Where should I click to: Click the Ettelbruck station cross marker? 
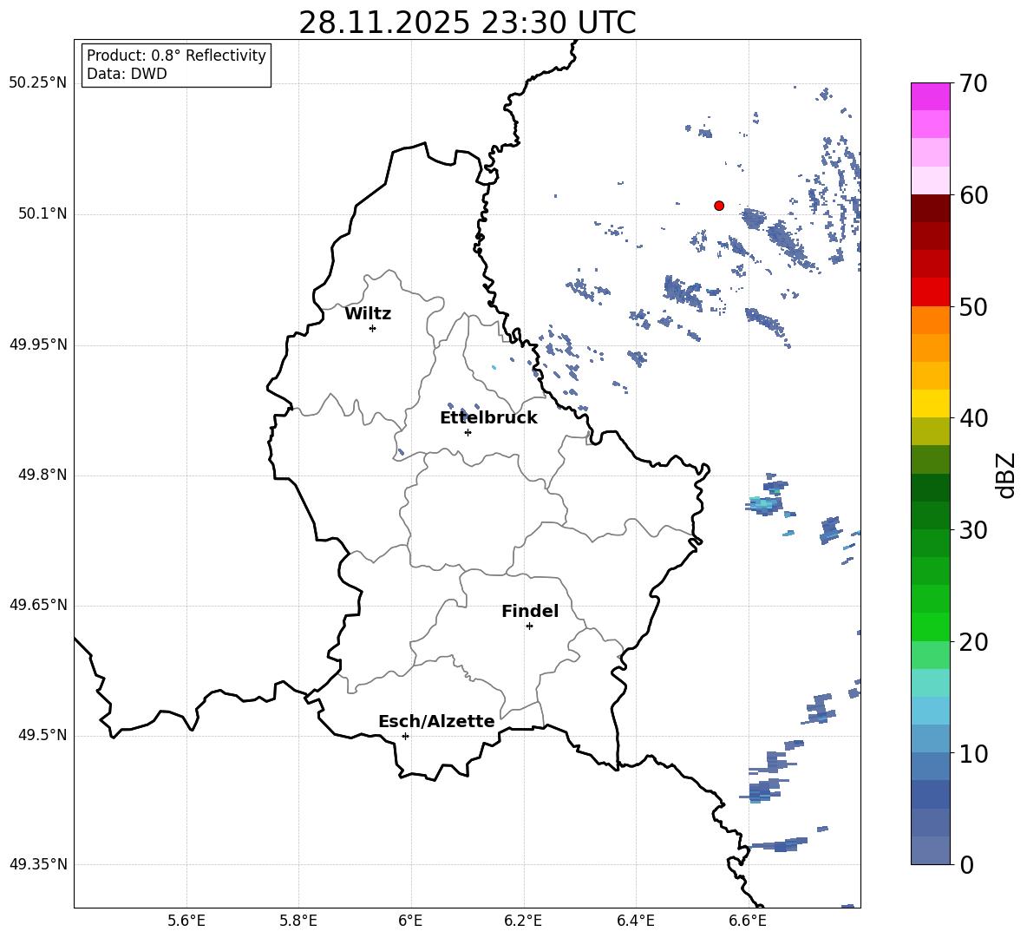468,432
